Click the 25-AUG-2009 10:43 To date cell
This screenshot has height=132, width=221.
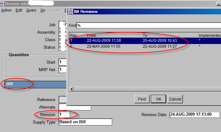pyautogui.click(x=160, y=41)
